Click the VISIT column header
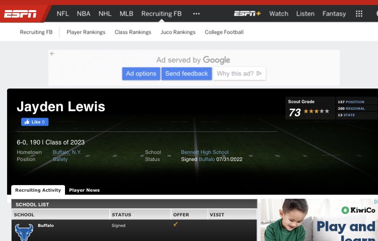The width and height of the screenshot is (378, 241). pyautogui.click(x=232, y=214)
